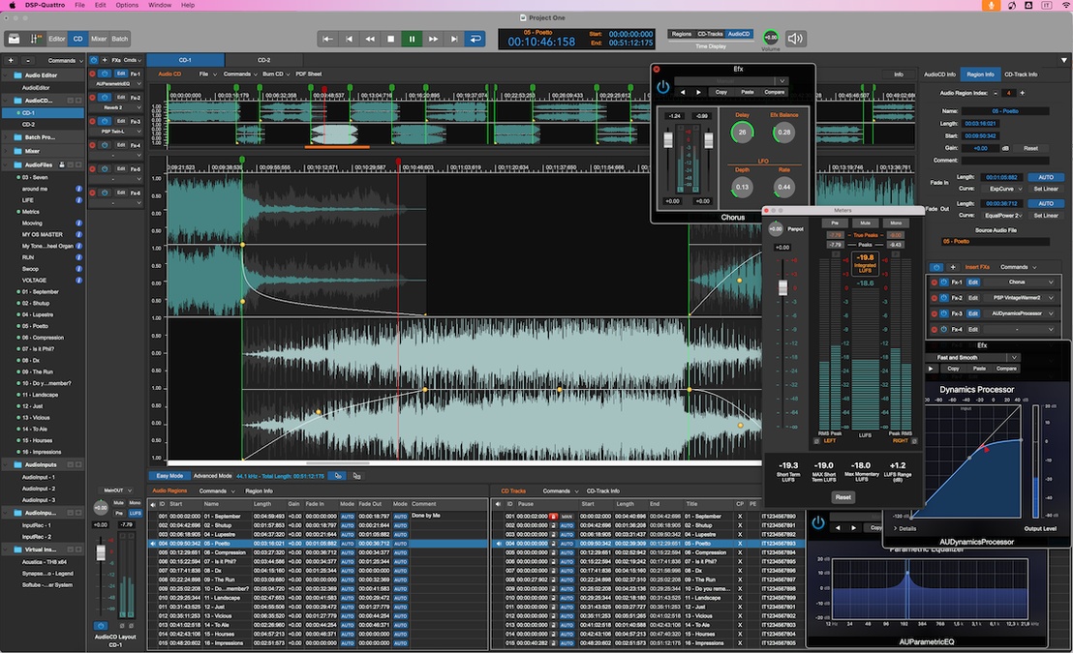Image resolution: width=1073 pixels, height=653 pixels.
Task: Click the pause button in the transport bar
Action: [412, 39]
